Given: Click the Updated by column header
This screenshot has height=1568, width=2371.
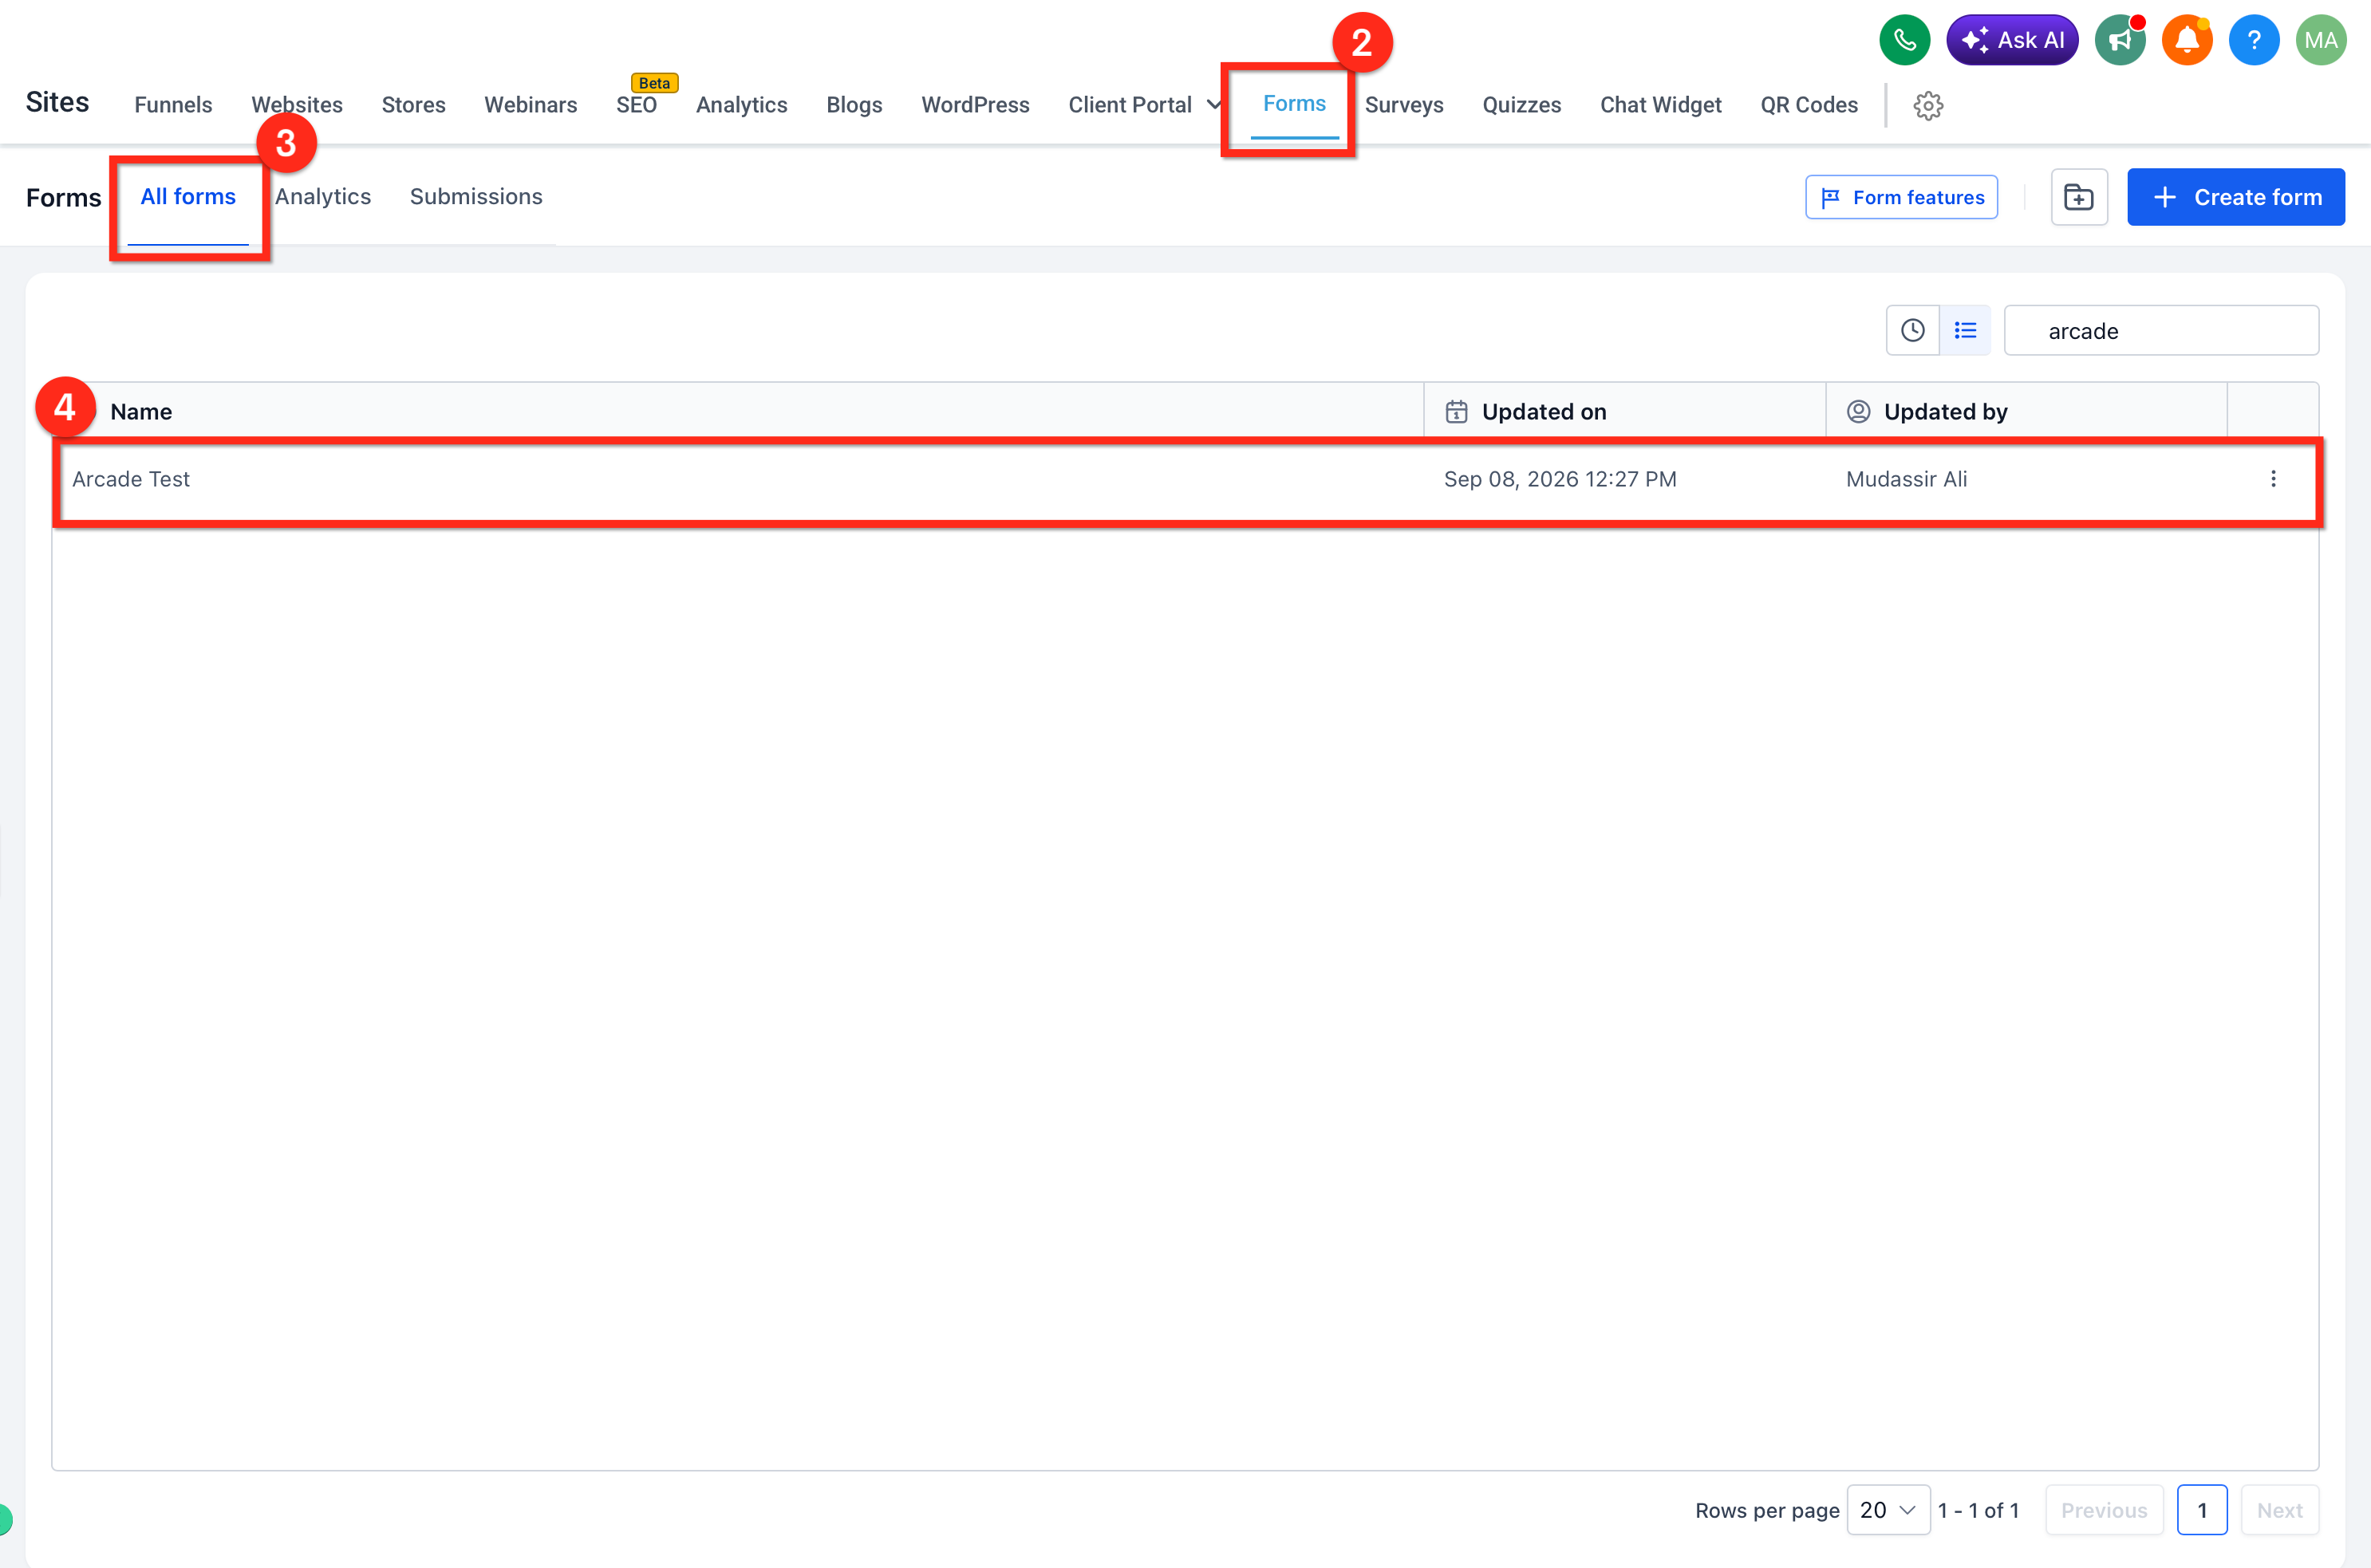Looking at the screenshot, I should click(x=1945, y=412).
